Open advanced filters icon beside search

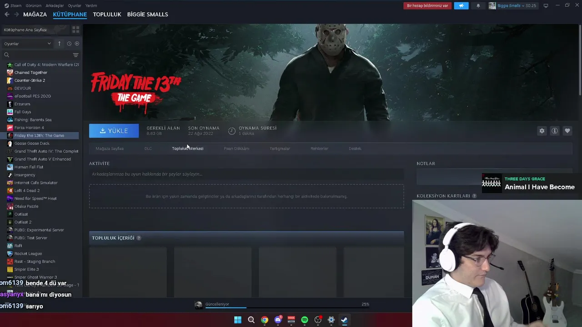coord(75,55)
